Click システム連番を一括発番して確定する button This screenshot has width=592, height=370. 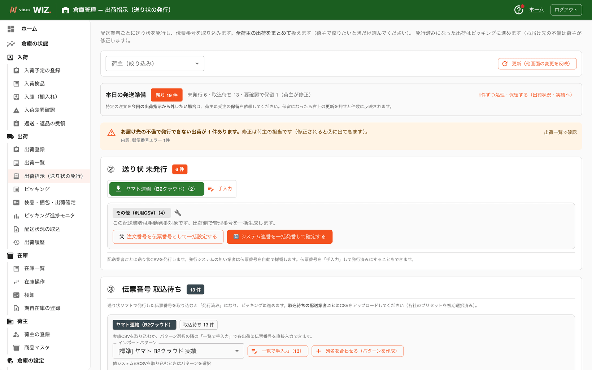pyautogui.click(x=279, y=237)
